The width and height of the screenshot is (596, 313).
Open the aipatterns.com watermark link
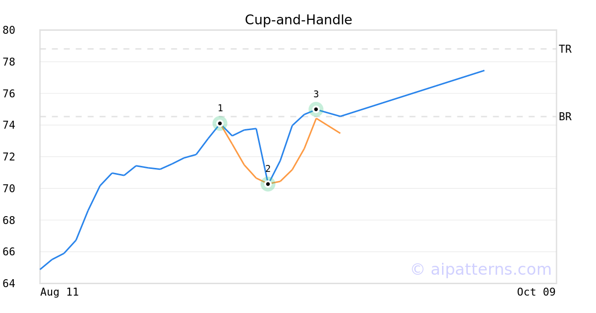click(x=481, y=269)
